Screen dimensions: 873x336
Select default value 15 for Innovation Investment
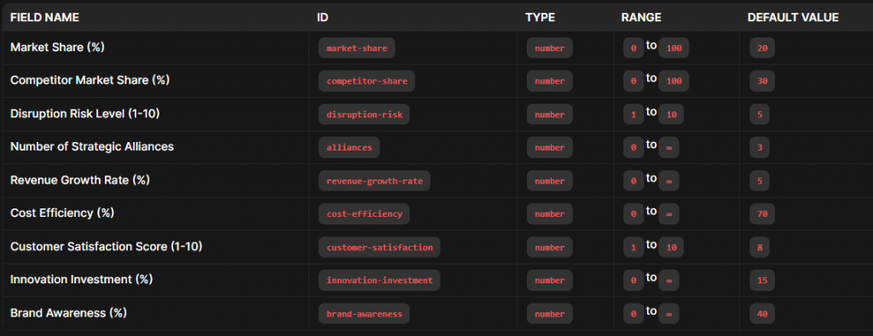pos(762,281)
